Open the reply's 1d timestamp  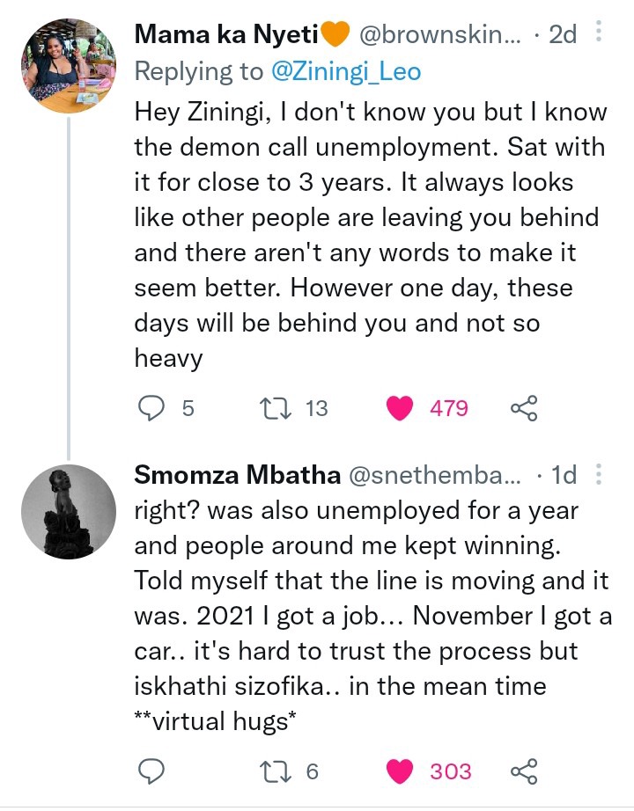[x=564, y=475]
